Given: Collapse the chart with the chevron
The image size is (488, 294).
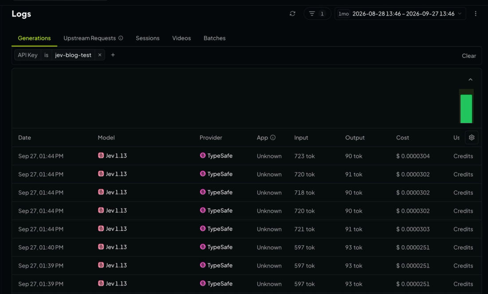Looking at the screenshot, I should tap(470, 79).
